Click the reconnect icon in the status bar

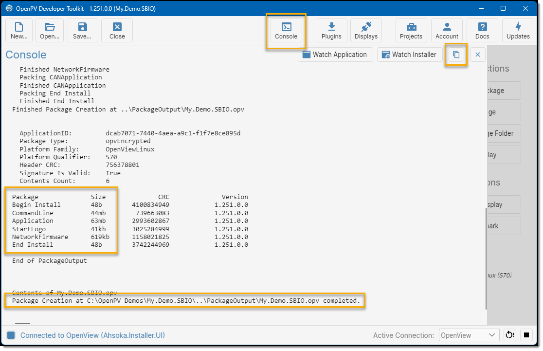[510, 335]
